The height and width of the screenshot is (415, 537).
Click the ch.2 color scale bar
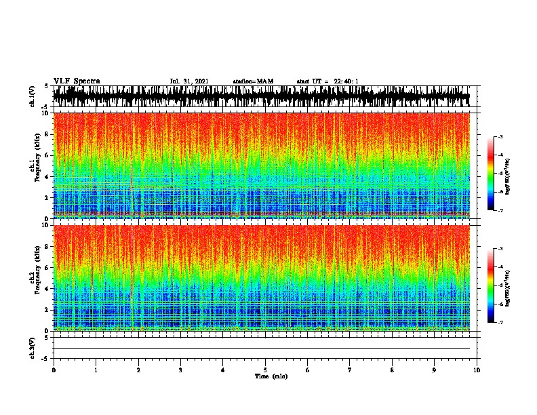pos(491,285)
